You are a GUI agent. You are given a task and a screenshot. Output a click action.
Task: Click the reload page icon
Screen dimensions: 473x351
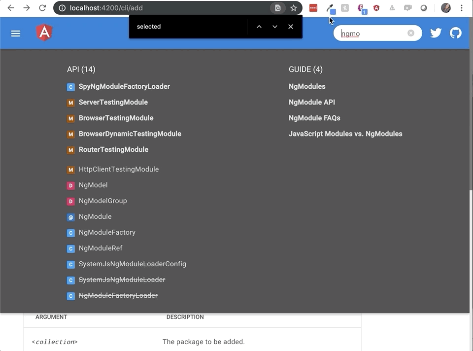(x=42, y=8)
